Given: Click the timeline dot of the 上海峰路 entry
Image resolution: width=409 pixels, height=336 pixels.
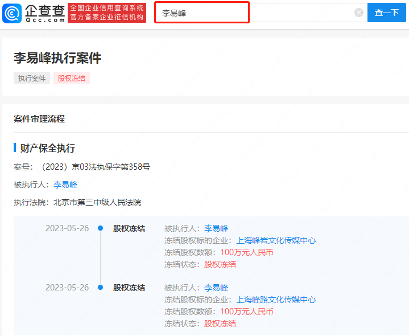Looking at the screenshot, I should [x=101, y=288].
